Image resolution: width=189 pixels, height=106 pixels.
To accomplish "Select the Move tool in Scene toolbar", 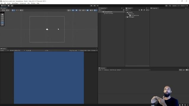I will (2, 16).
